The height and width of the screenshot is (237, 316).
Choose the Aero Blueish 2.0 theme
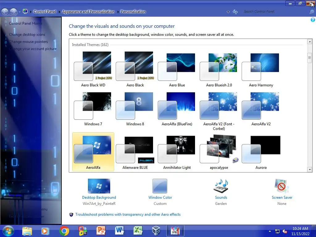point(219,69)
